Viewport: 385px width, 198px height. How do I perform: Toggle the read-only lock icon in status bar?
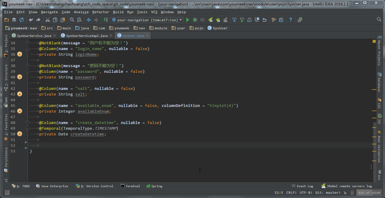(x=345, y=193)
